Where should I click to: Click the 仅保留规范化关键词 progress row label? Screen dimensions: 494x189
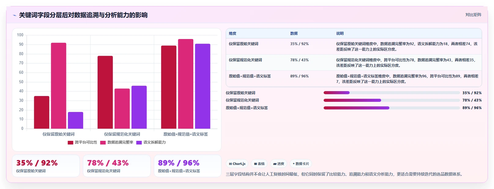click(242, 100)
